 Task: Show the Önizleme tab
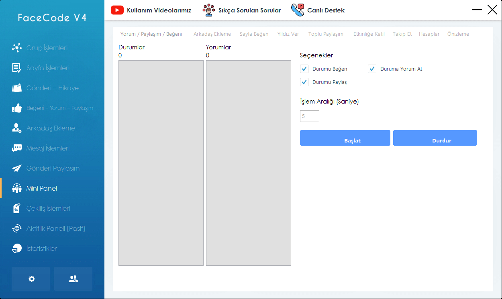click(458, 34)
